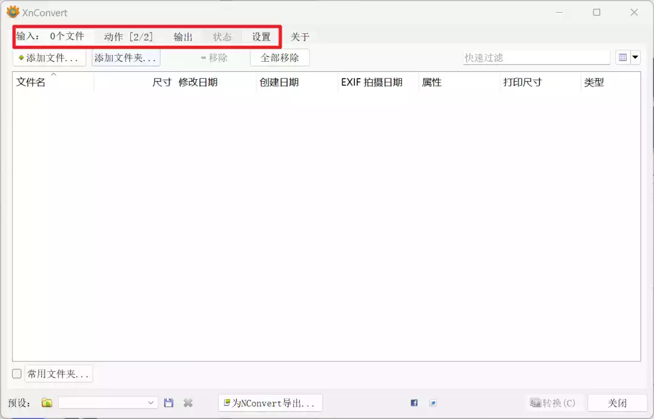Open the Facebook share icon

(x=414, y=403)
